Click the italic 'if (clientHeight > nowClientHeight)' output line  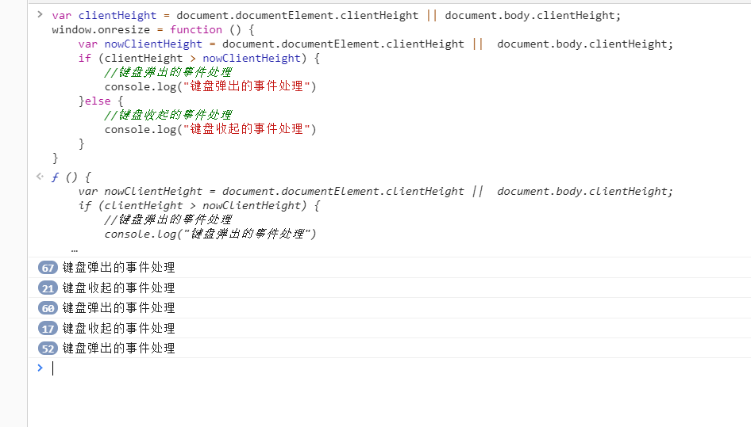click(199, 206)
